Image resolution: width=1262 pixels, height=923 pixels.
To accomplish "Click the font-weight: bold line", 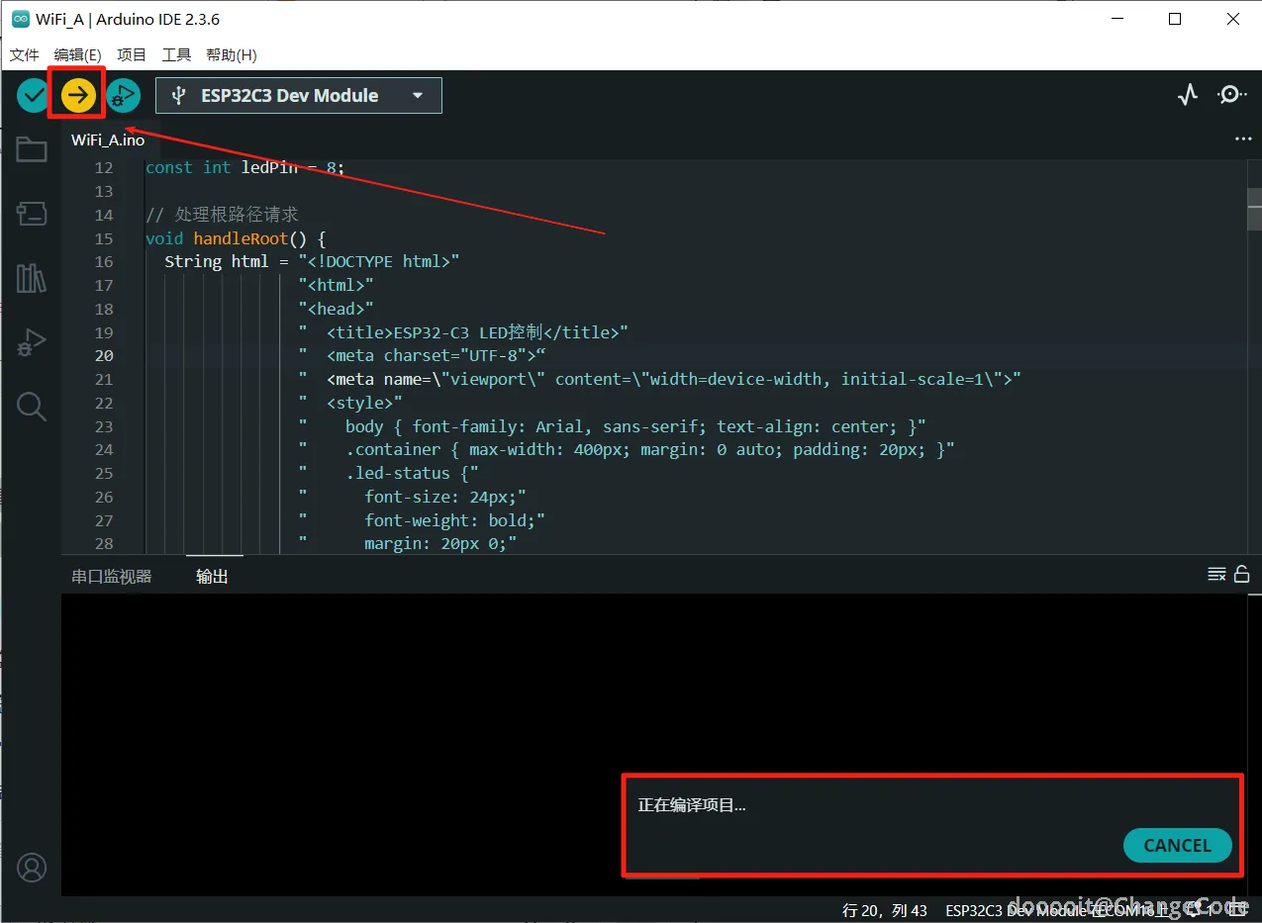I will pos(422,520).
